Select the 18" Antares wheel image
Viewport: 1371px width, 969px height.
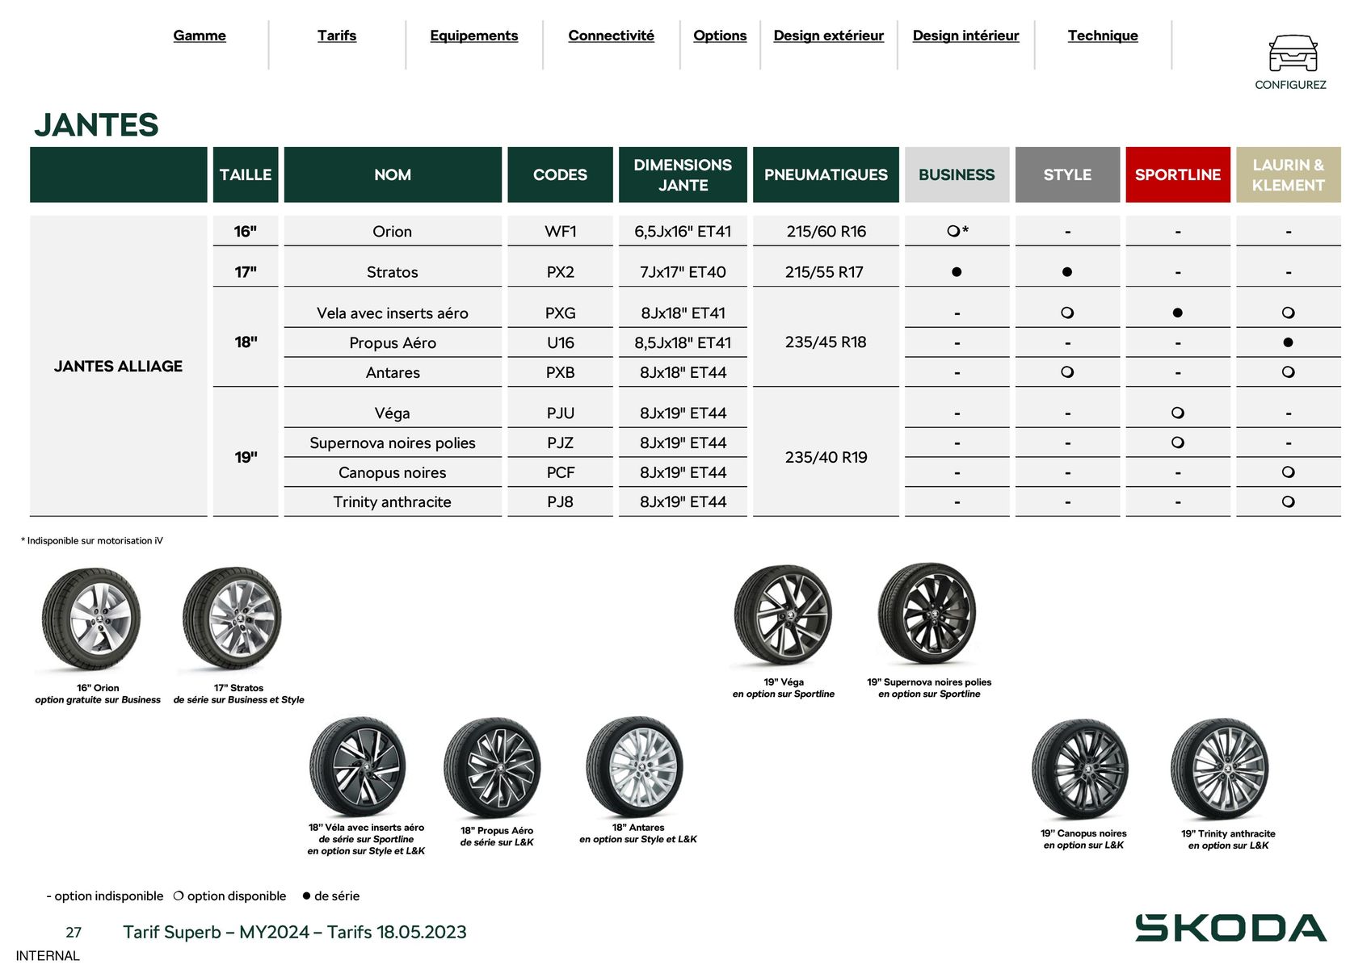coord(635,766)
